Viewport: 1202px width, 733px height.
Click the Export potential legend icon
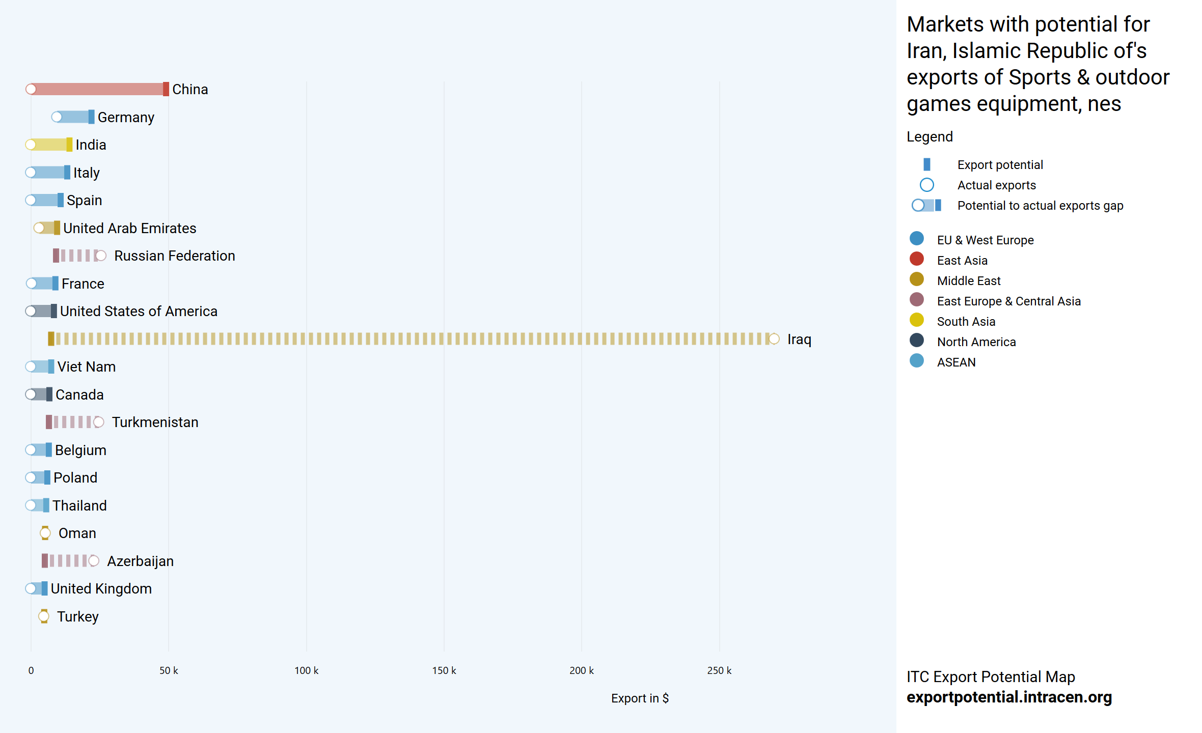926,164
